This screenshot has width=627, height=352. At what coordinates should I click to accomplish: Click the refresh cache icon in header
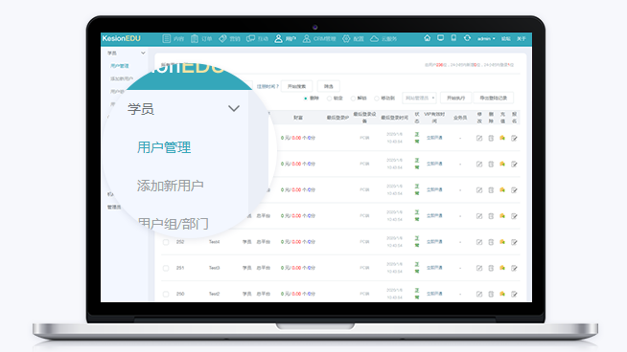467,38
